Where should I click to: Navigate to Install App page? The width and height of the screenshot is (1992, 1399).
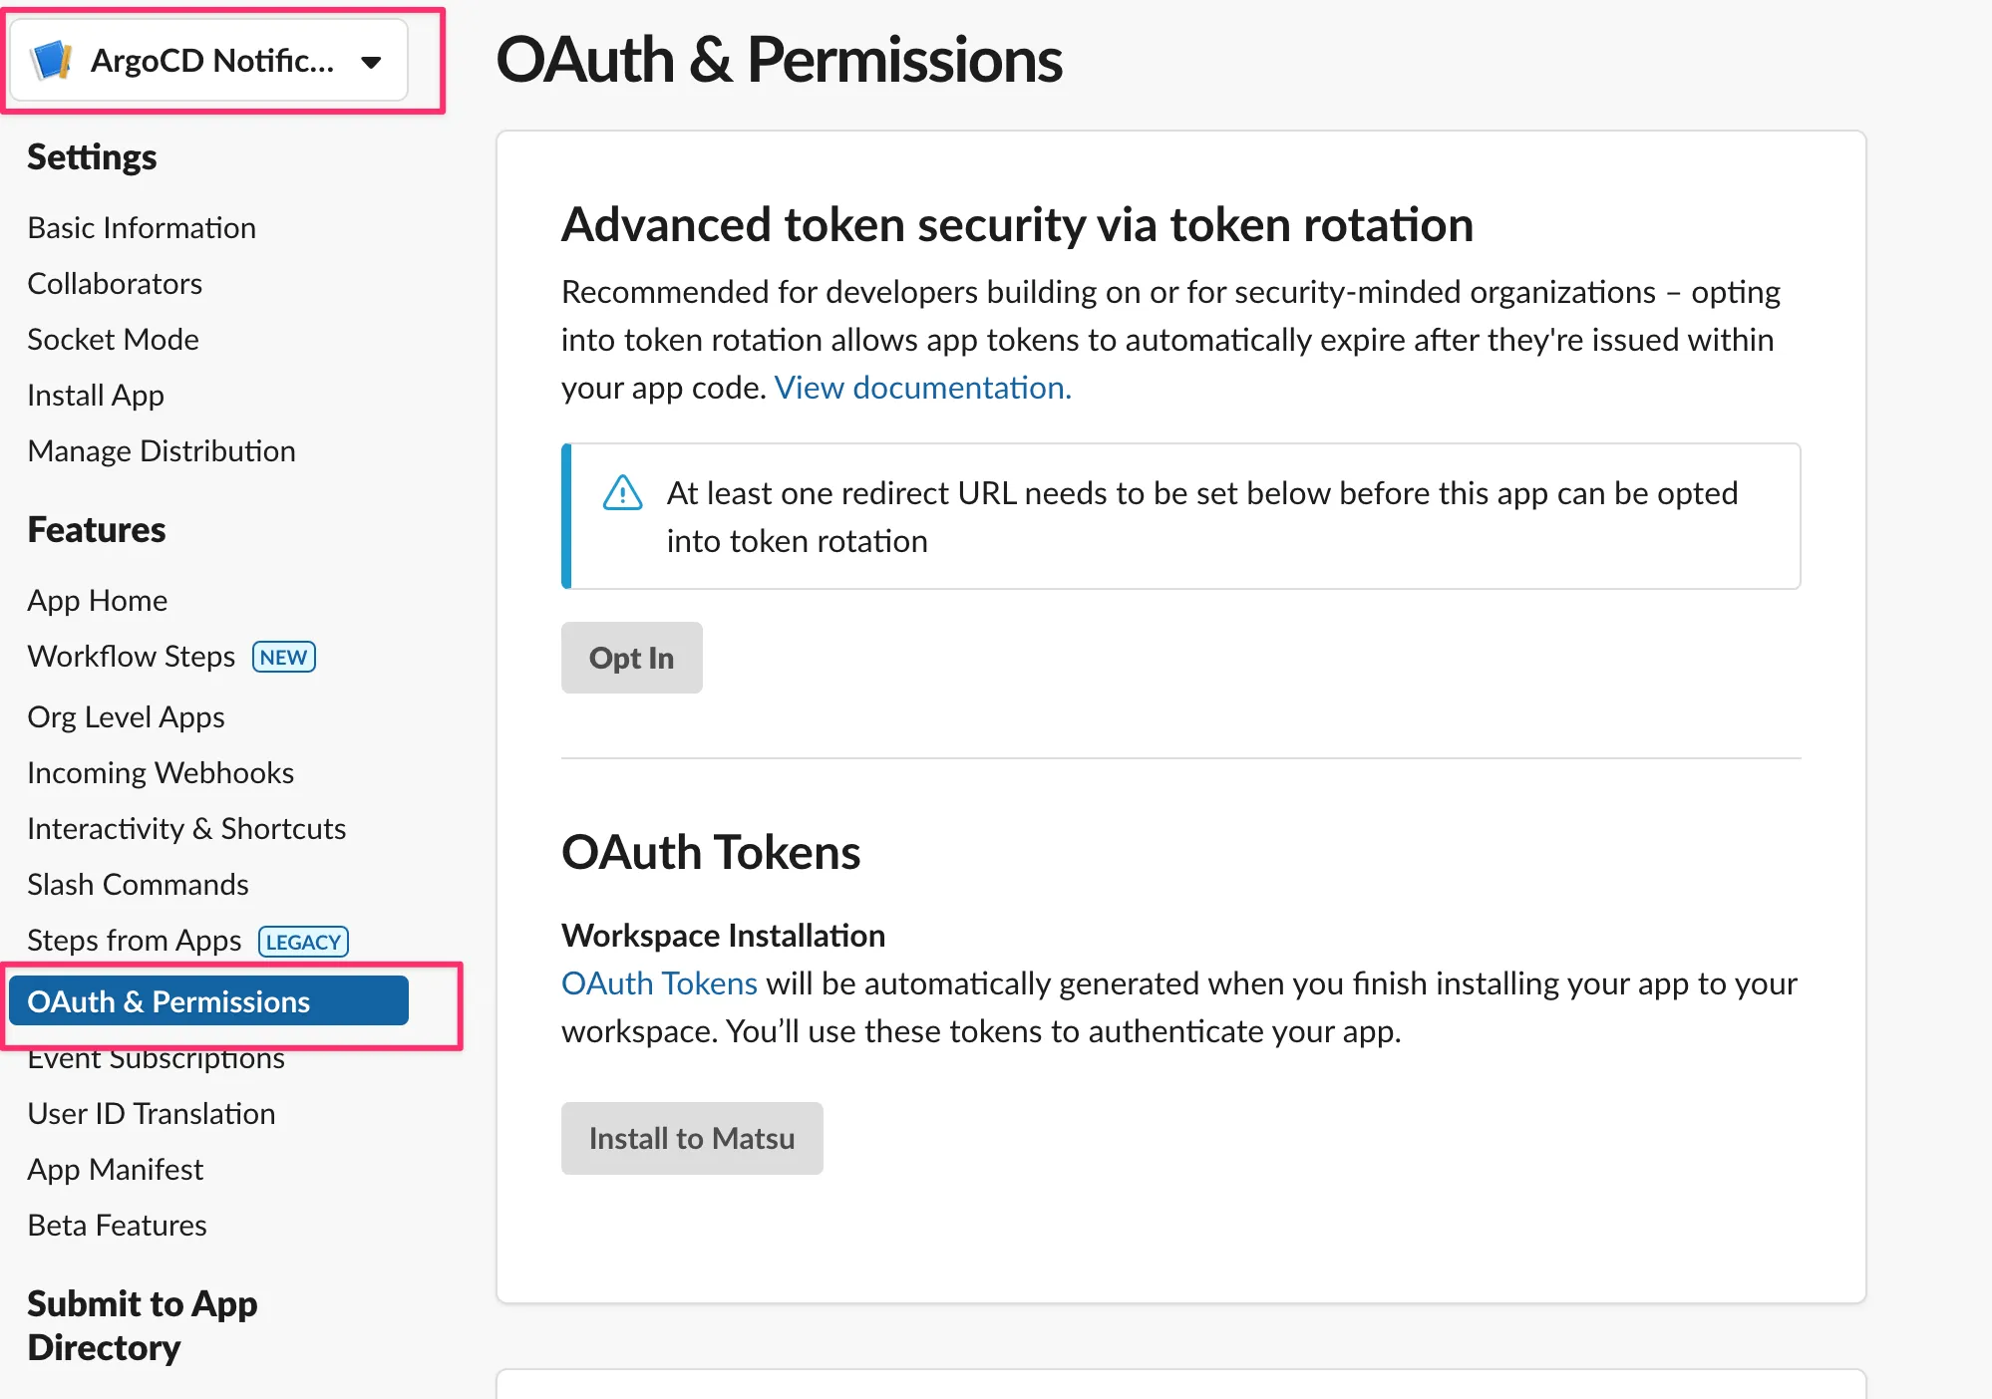tap(96, 396)
